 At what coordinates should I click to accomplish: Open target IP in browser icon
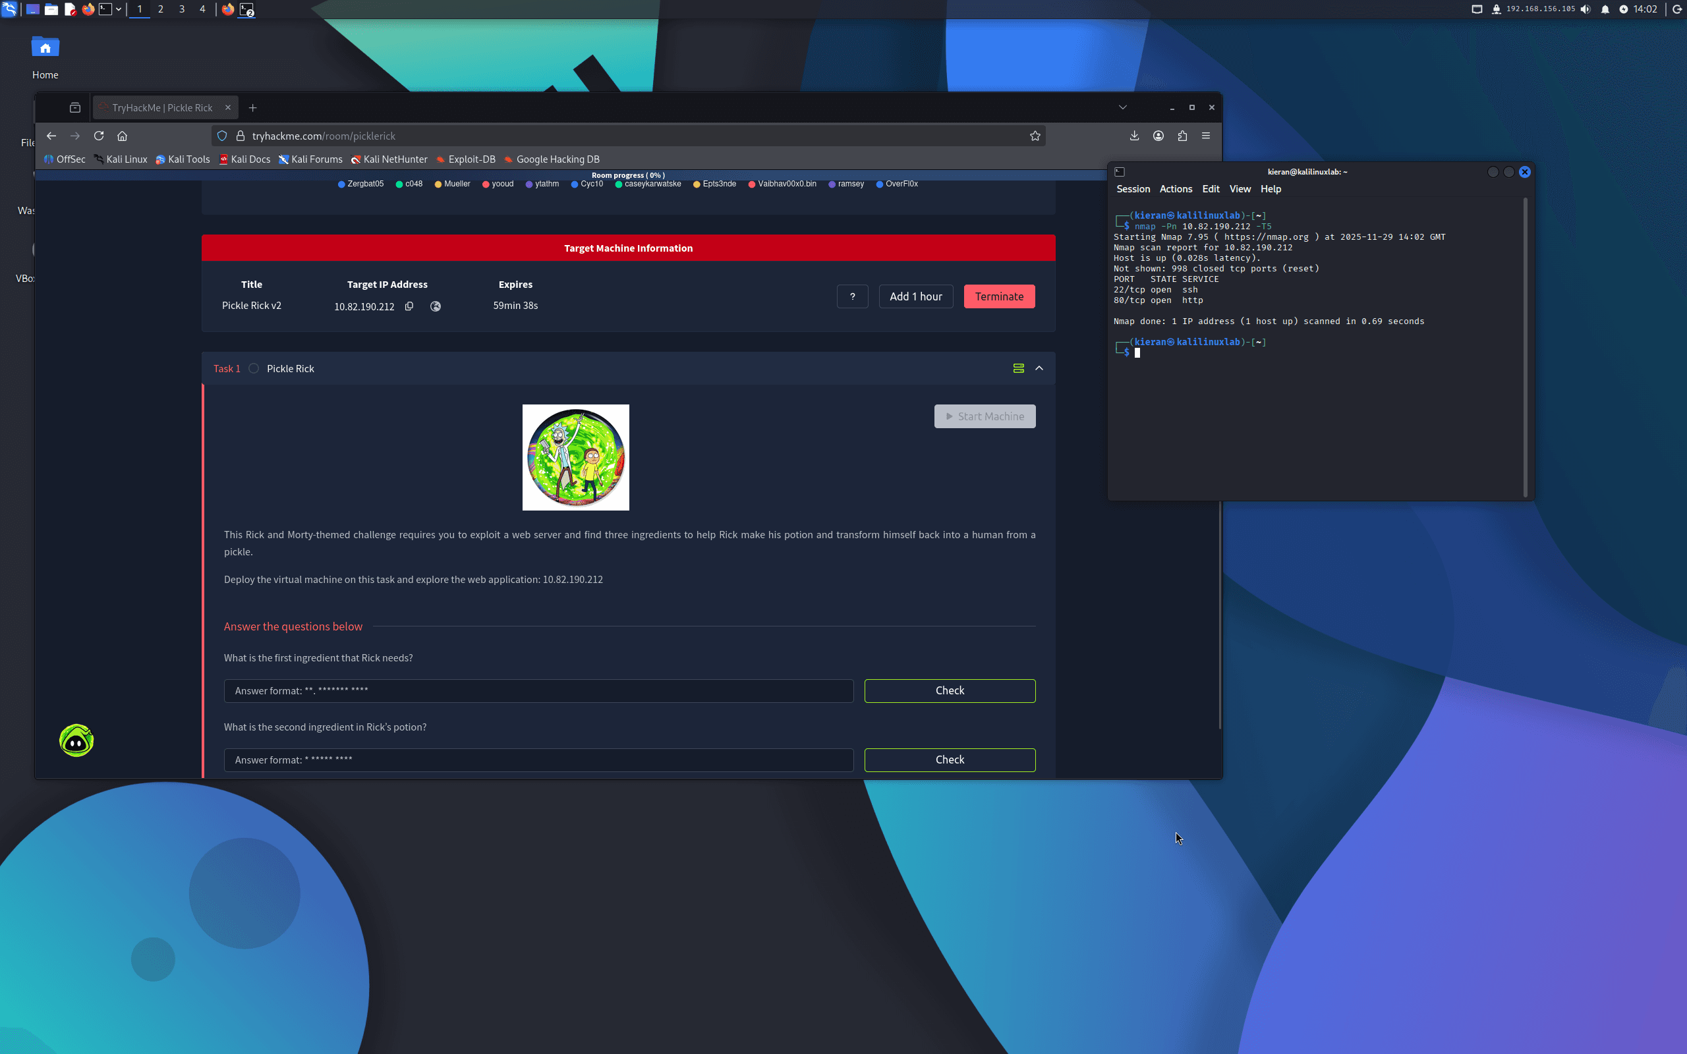(435, 306)
